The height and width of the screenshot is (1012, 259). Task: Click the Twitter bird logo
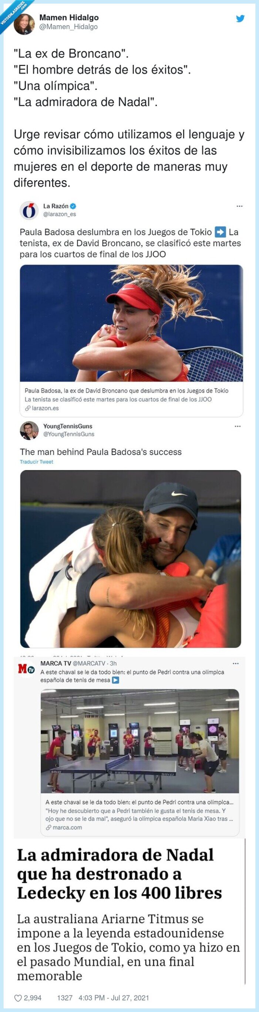click(x=240, y=19)
